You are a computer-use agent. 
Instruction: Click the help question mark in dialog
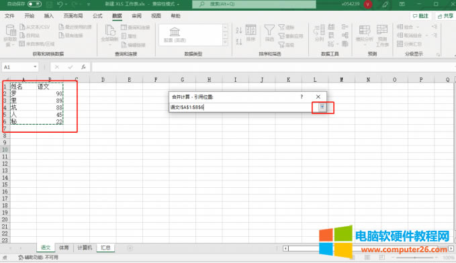click(302, 97)
